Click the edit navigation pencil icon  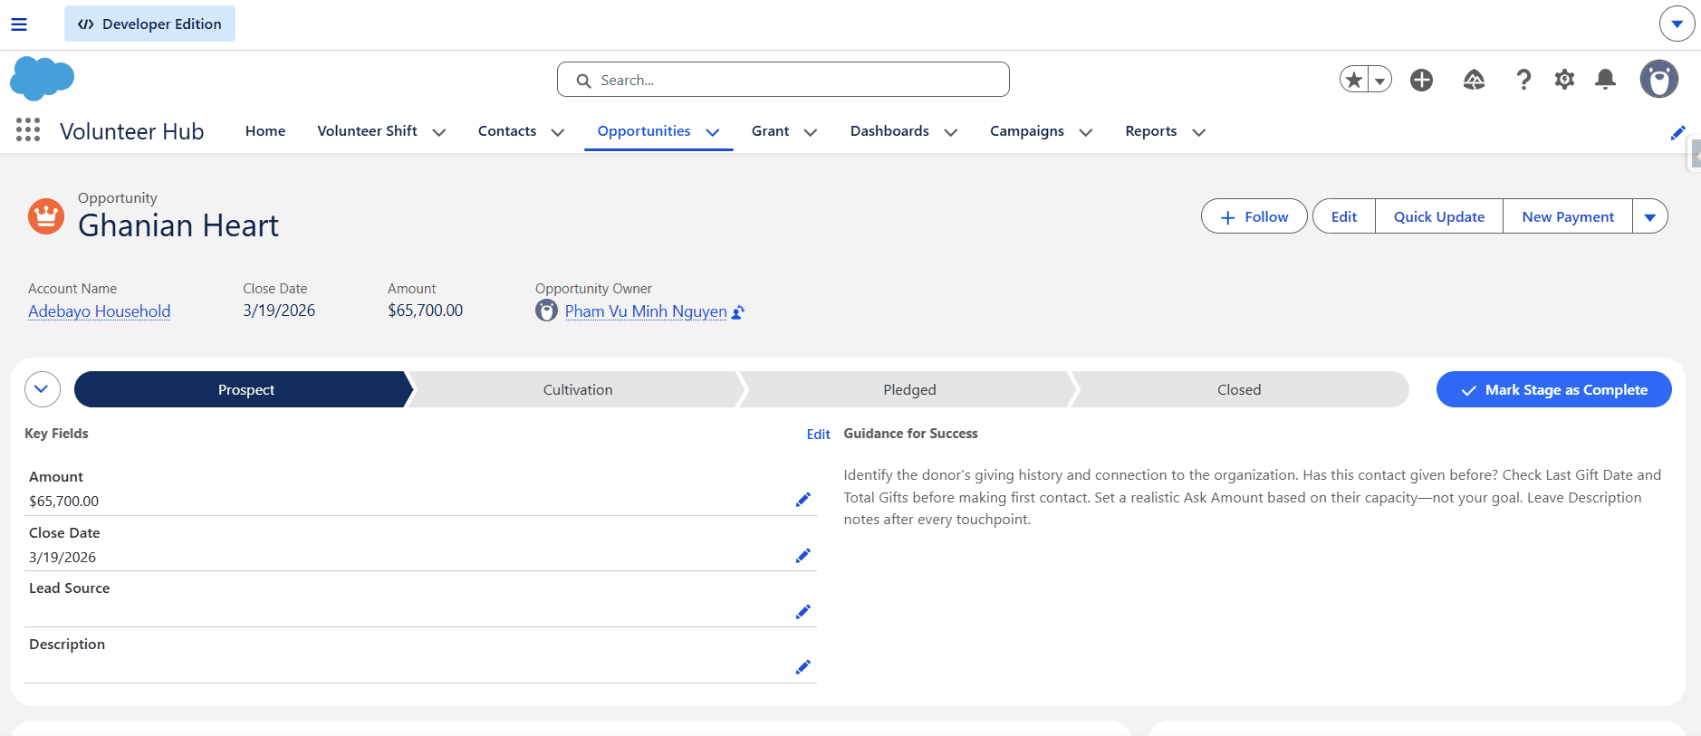[x=1677, y=133]
